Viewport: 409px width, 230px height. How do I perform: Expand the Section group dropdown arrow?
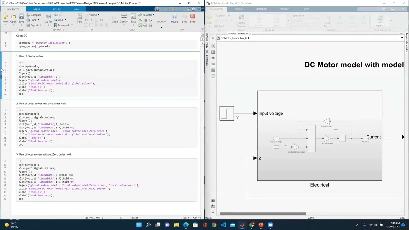[161, 27]
